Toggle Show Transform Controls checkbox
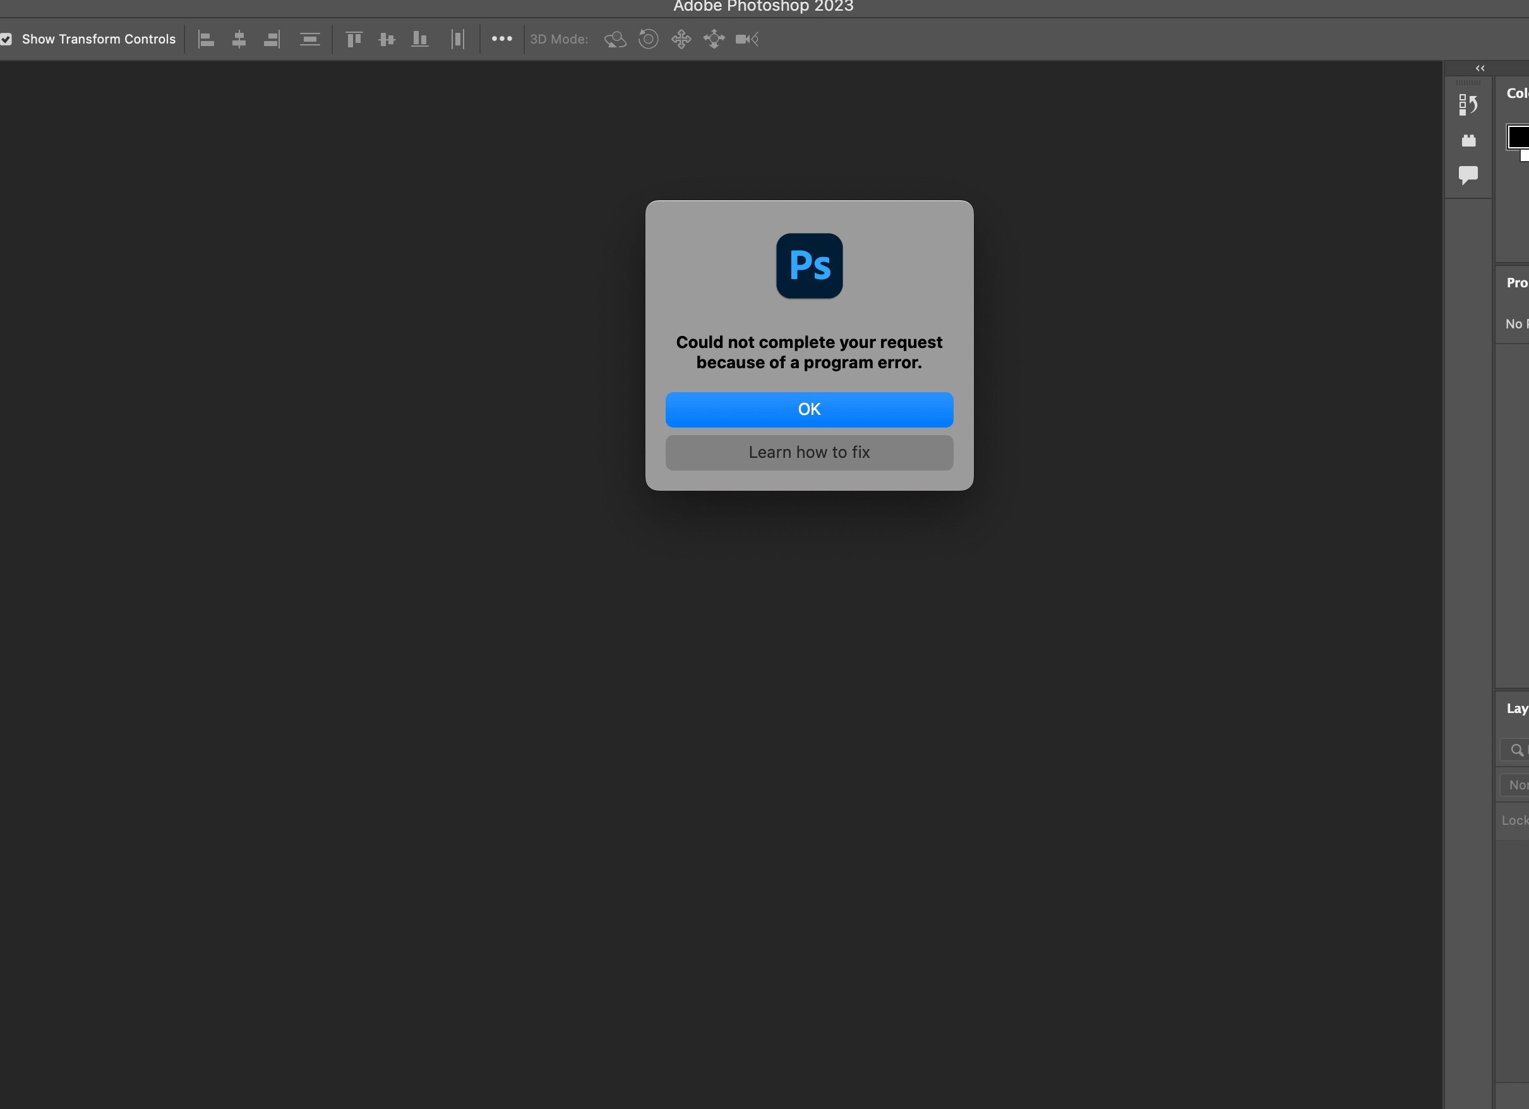The image size is (1529, 1109). pyautogui.click(x=6, y=39)
